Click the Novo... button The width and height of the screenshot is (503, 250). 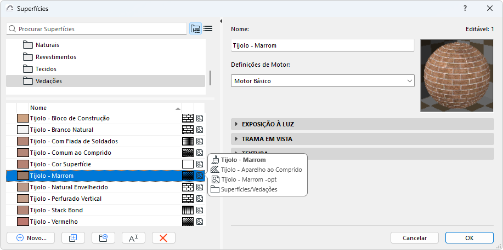(31, 238)
